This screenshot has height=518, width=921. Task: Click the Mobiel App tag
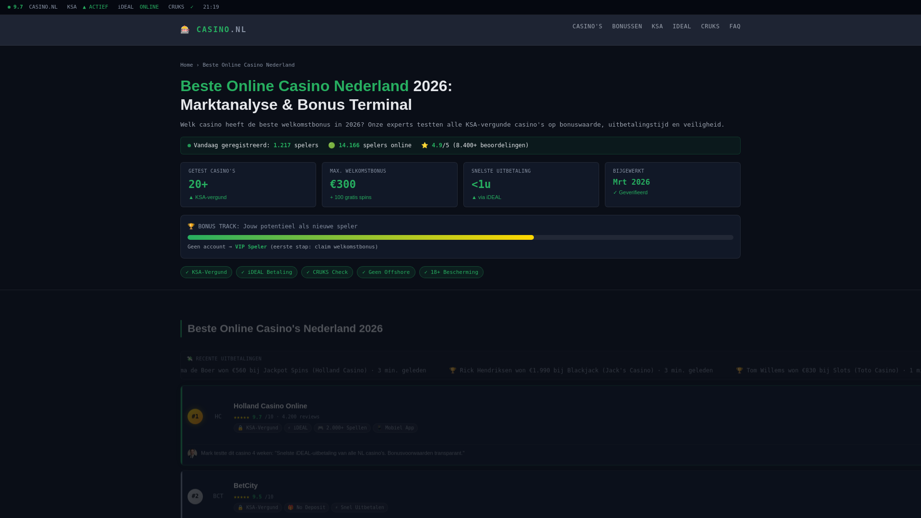395,428
